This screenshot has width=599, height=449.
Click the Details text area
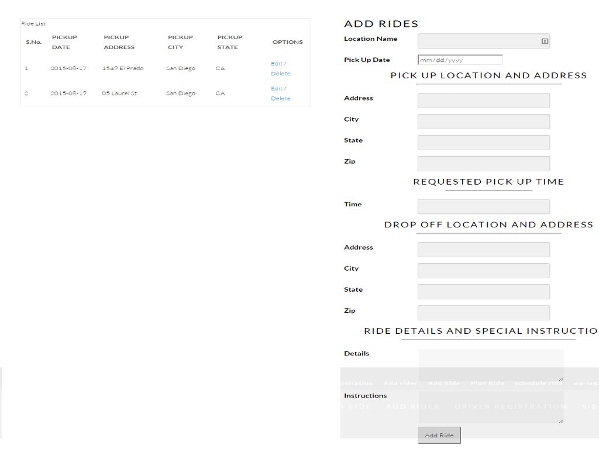[x=490, y=365]
